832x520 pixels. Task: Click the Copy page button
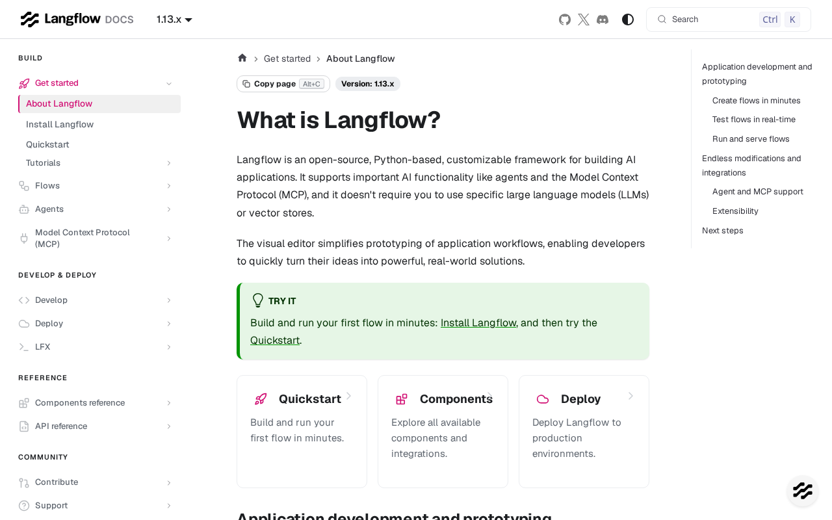(283, 84)
